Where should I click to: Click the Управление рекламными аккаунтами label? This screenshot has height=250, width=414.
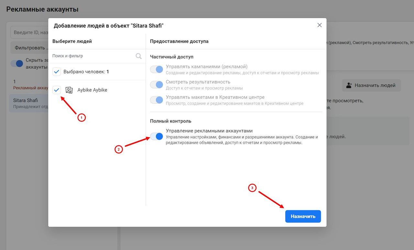pyautogui.click(x=209, y=131)
